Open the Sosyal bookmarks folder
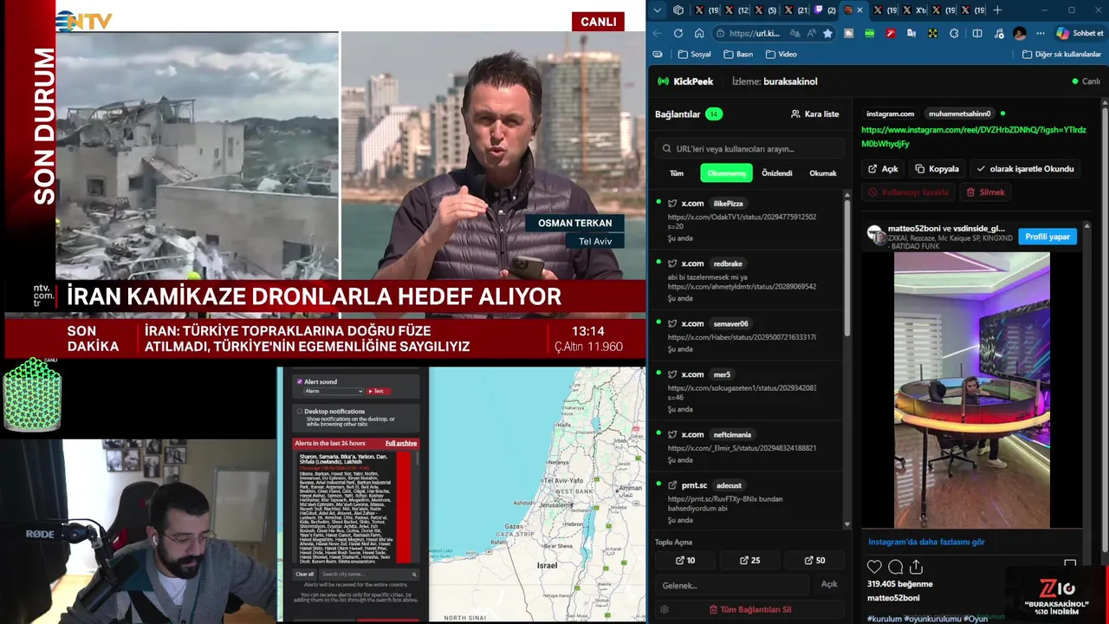1109x624 pixels. click(695, 54)
